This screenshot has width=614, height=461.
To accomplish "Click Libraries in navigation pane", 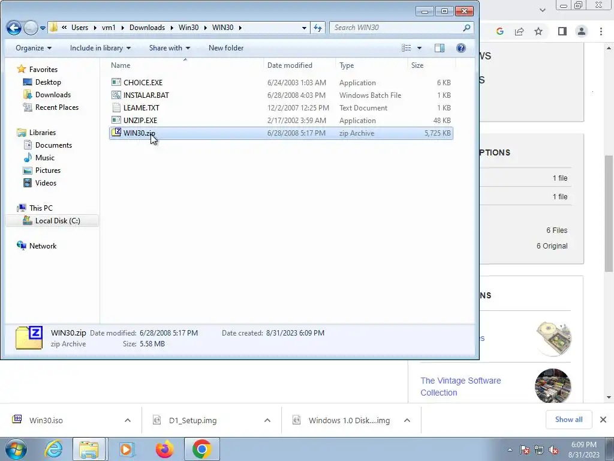I will tap(43, 133).
